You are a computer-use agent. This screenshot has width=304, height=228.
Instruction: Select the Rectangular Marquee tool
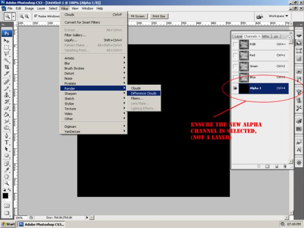click(x=7, y=47)
